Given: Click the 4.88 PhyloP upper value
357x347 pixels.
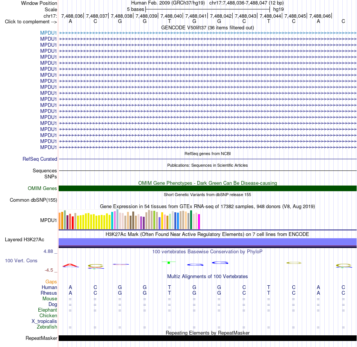Looking at the screenshot, I should (x=48, y=251).
